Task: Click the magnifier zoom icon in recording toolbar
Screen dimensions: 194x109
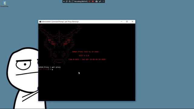Action: pos(70,2)
